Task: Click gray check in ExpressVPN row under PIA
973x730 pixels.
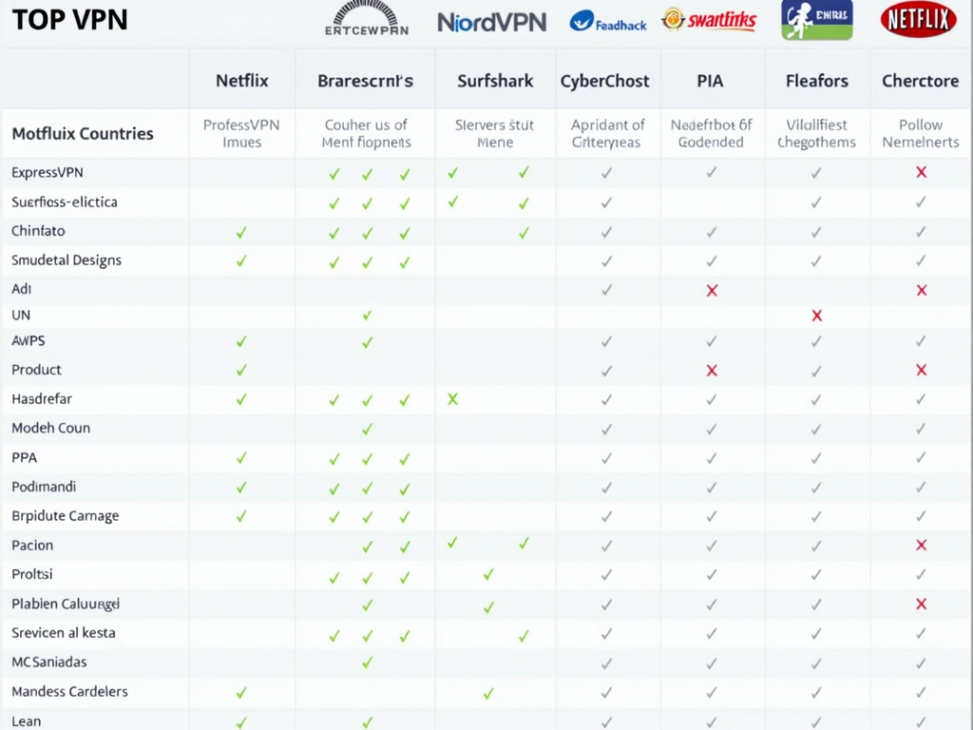Action: 712,172
